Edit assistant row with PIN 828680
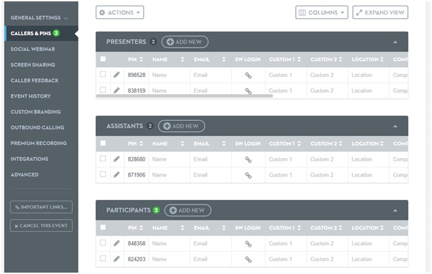This screenshot has width=432, height=274. [x=116, y=159]
